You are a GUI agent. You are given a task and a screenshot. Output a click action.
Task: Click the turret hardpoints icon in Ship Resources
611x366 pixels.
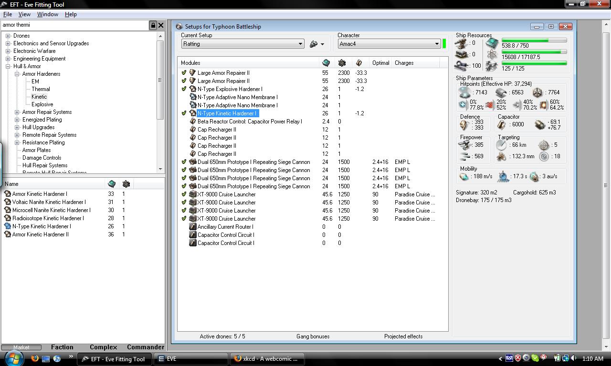461,43
